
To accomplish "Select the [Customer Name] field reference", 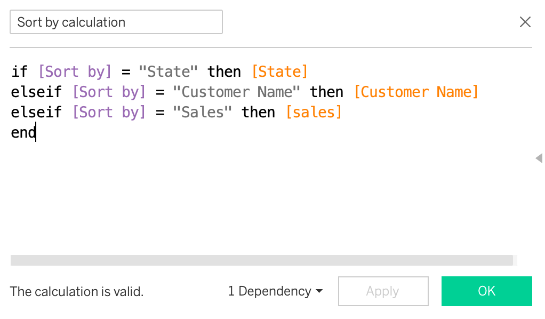I will click(x=416, y=92).
